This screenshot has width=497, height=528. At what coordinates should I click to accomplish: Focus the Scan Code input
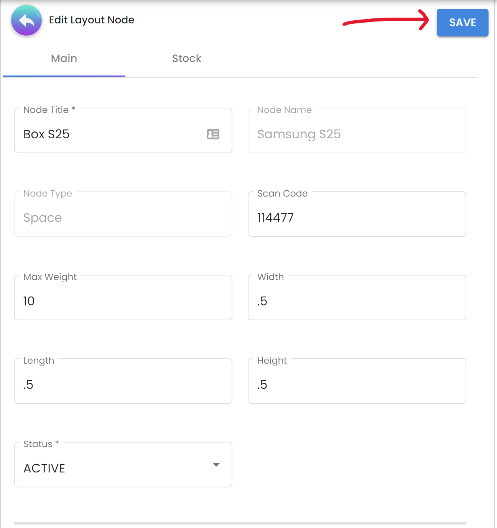coord(357,218)
